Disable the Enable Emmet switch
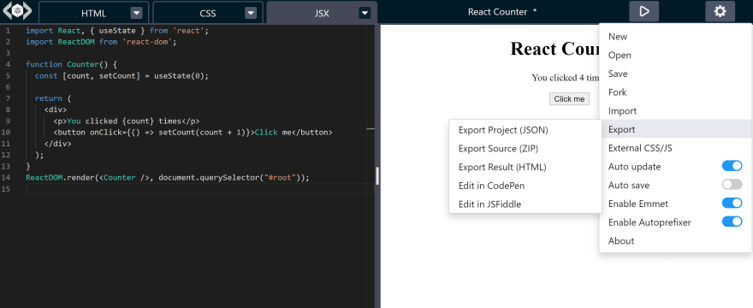This screenshot has width=753, height=308. (x=732, y=204)
